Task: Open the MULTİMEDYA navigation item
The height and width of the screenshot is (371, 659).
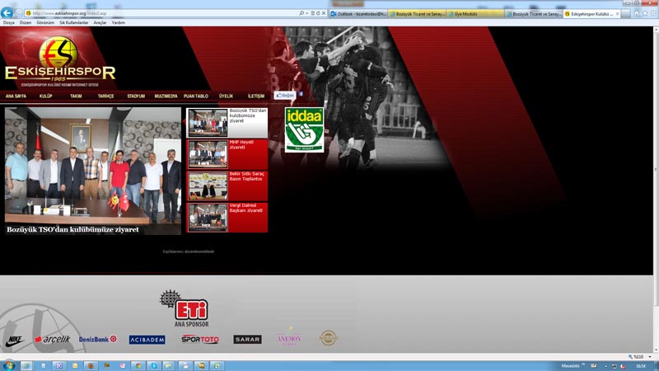Action: pos(166,96)
